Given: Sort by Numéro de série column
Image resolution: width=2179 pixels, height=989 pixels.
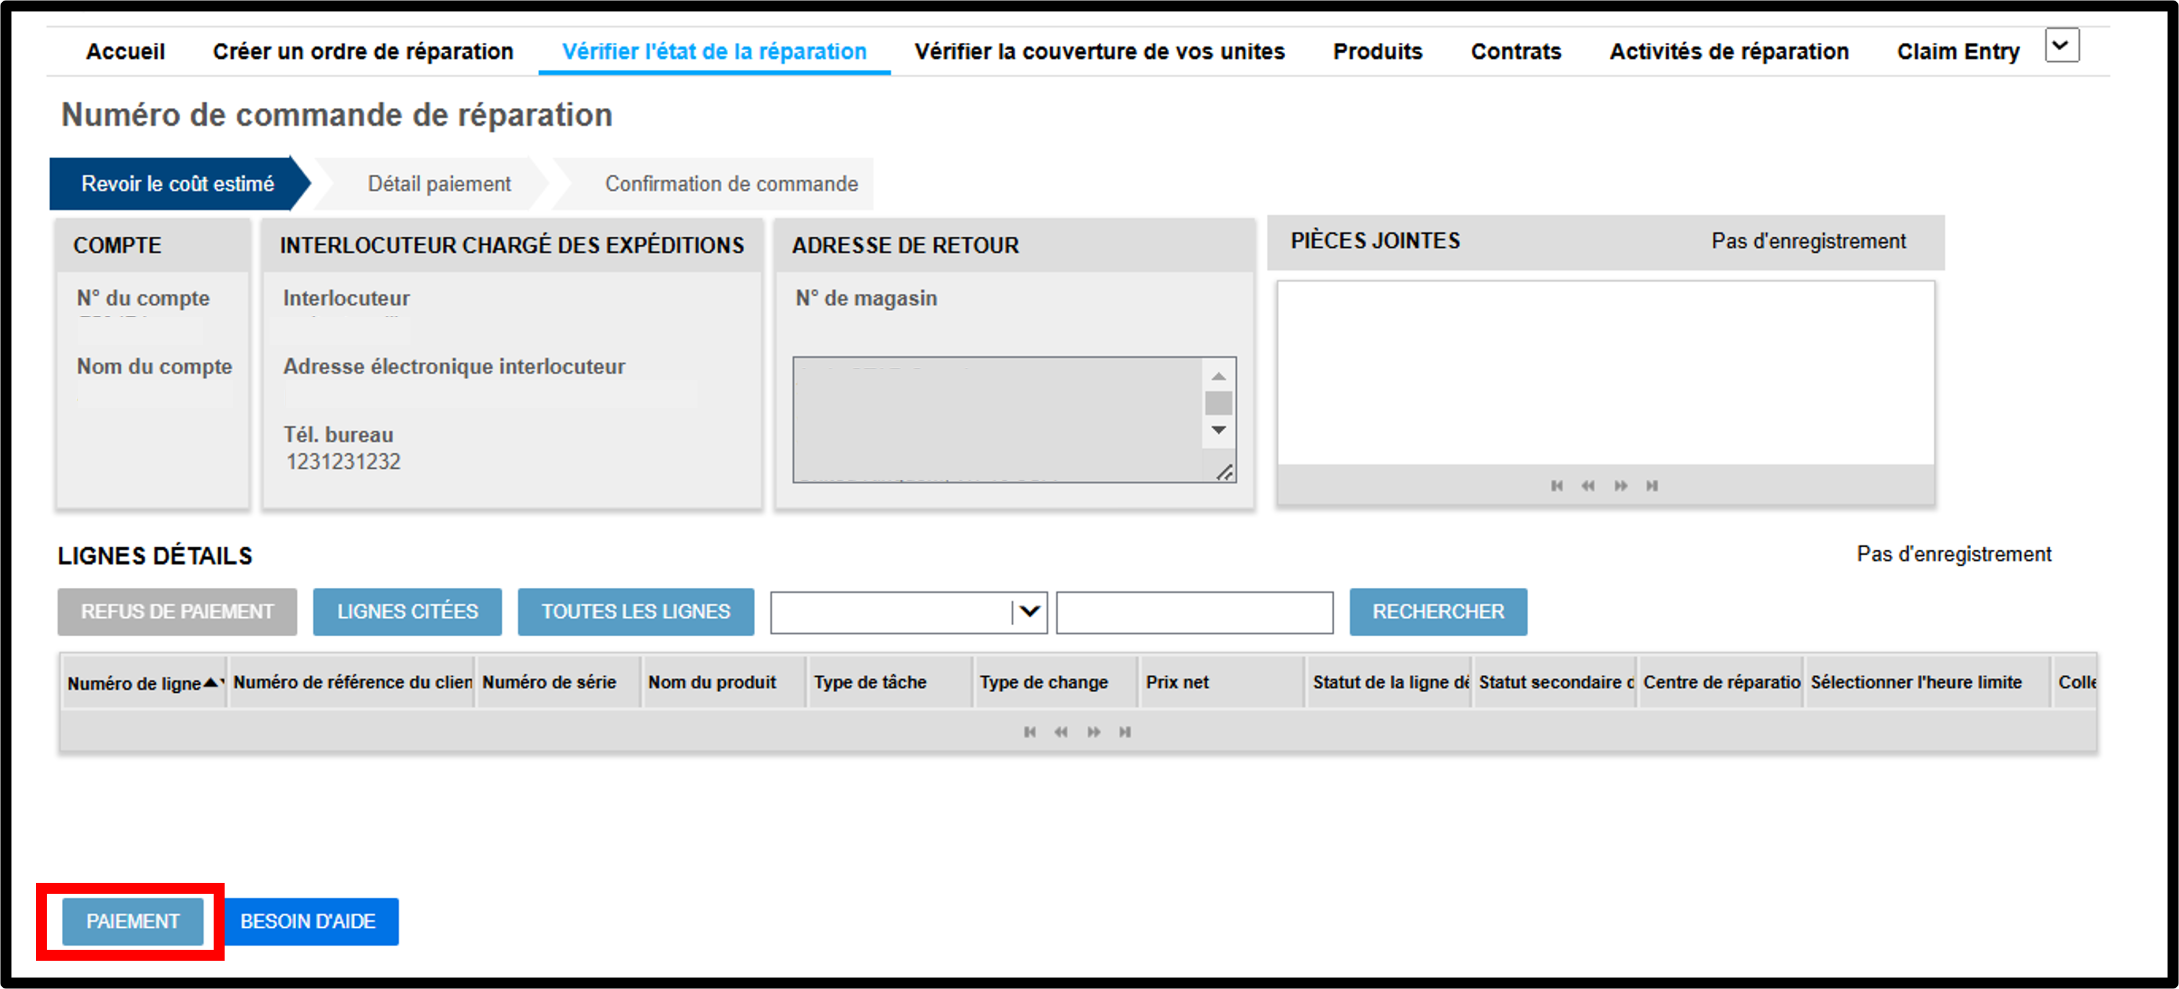Looking at the screenshot, I should point(557,682).
